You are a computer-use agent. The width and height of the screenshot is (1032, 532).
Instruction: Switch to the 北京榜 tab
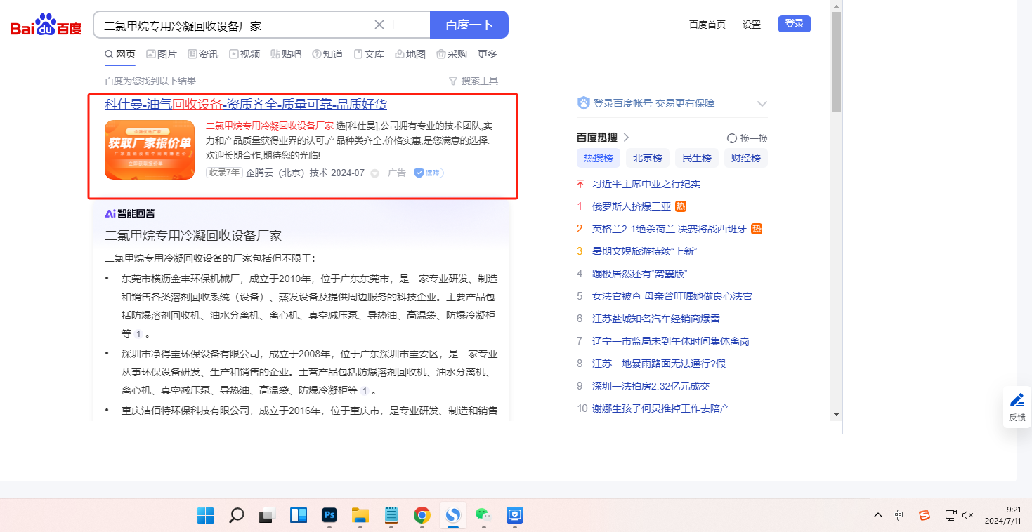pyautogui.click(x=648, y=158)
